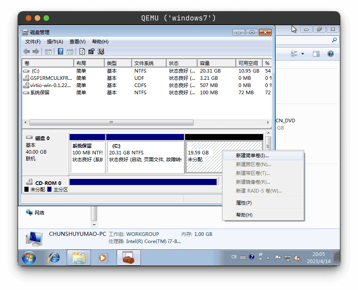This screenshot has width=358, height=290.
Task: Click the Action Center flag tray icon
Action: click(278, 258)
